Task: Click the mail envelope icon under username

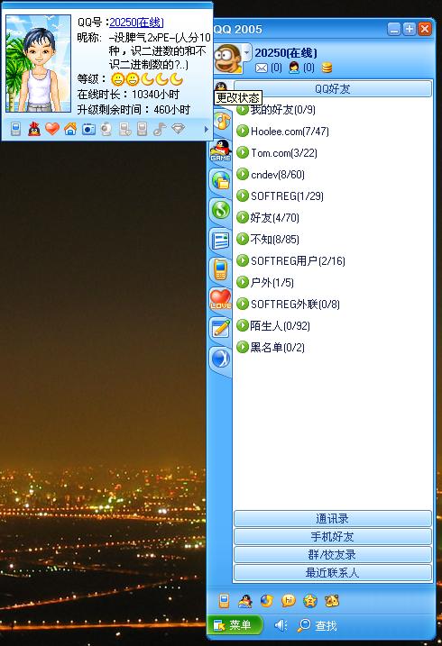Action: coord(262,68)
